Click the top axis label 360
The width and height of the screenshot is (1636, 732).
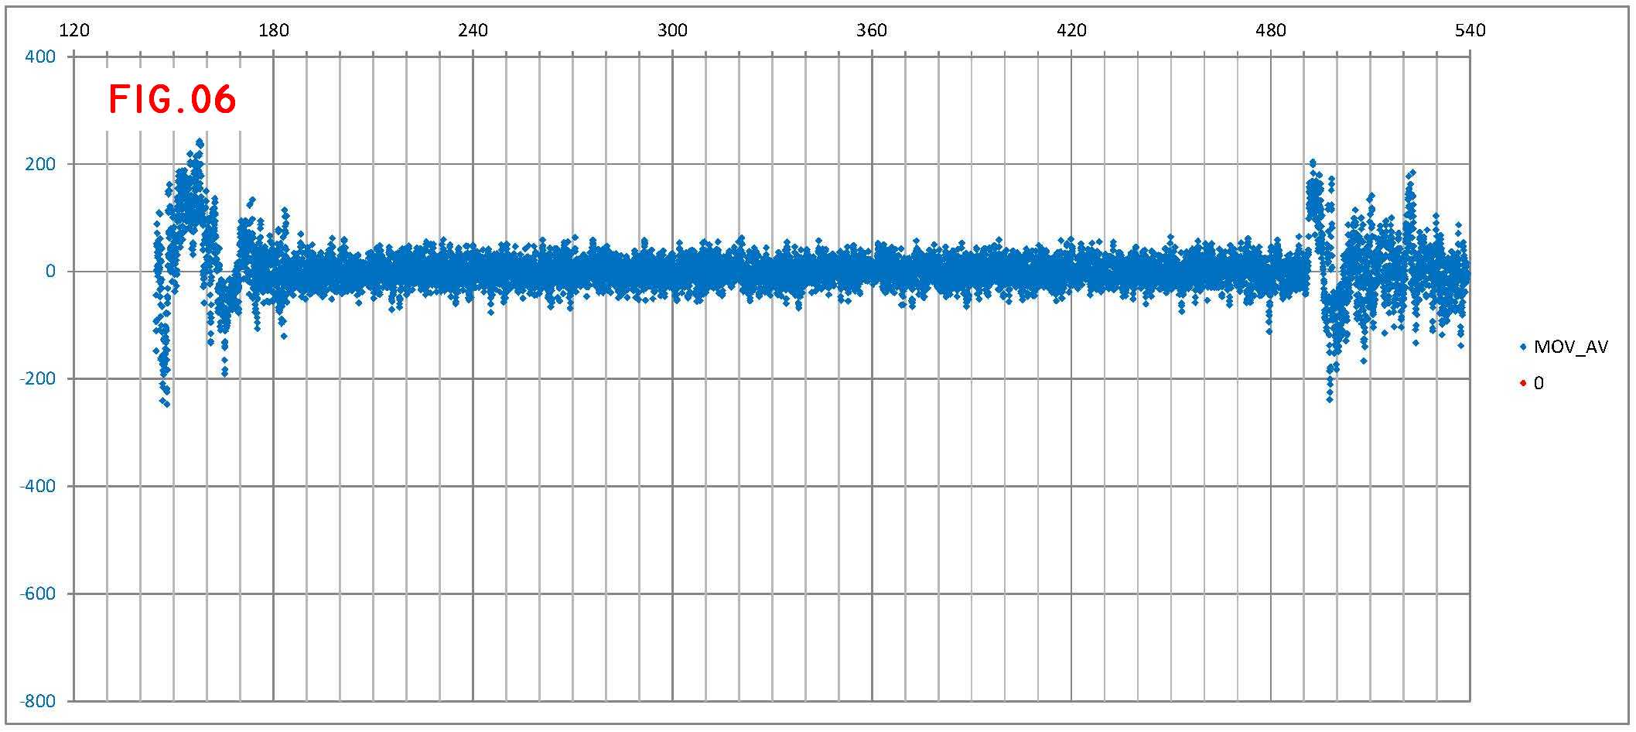(872, 30)
